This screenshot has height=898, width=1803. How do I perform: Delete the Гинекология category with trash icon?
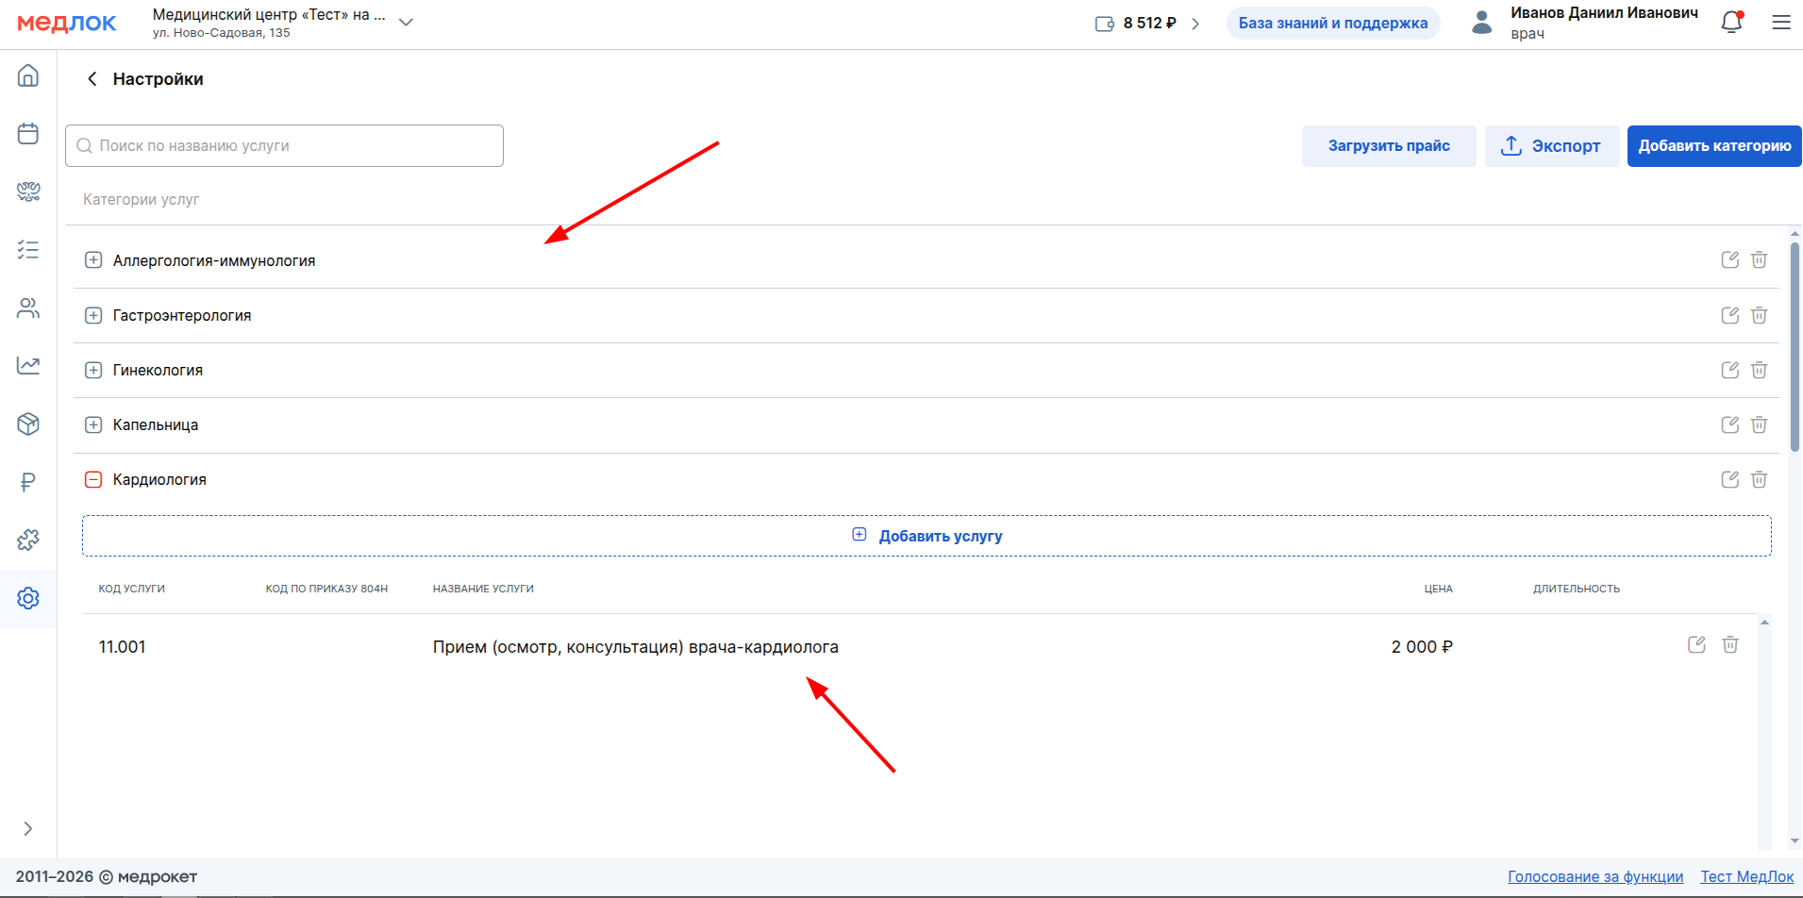pyautogui.click(x=1759, y=370)
